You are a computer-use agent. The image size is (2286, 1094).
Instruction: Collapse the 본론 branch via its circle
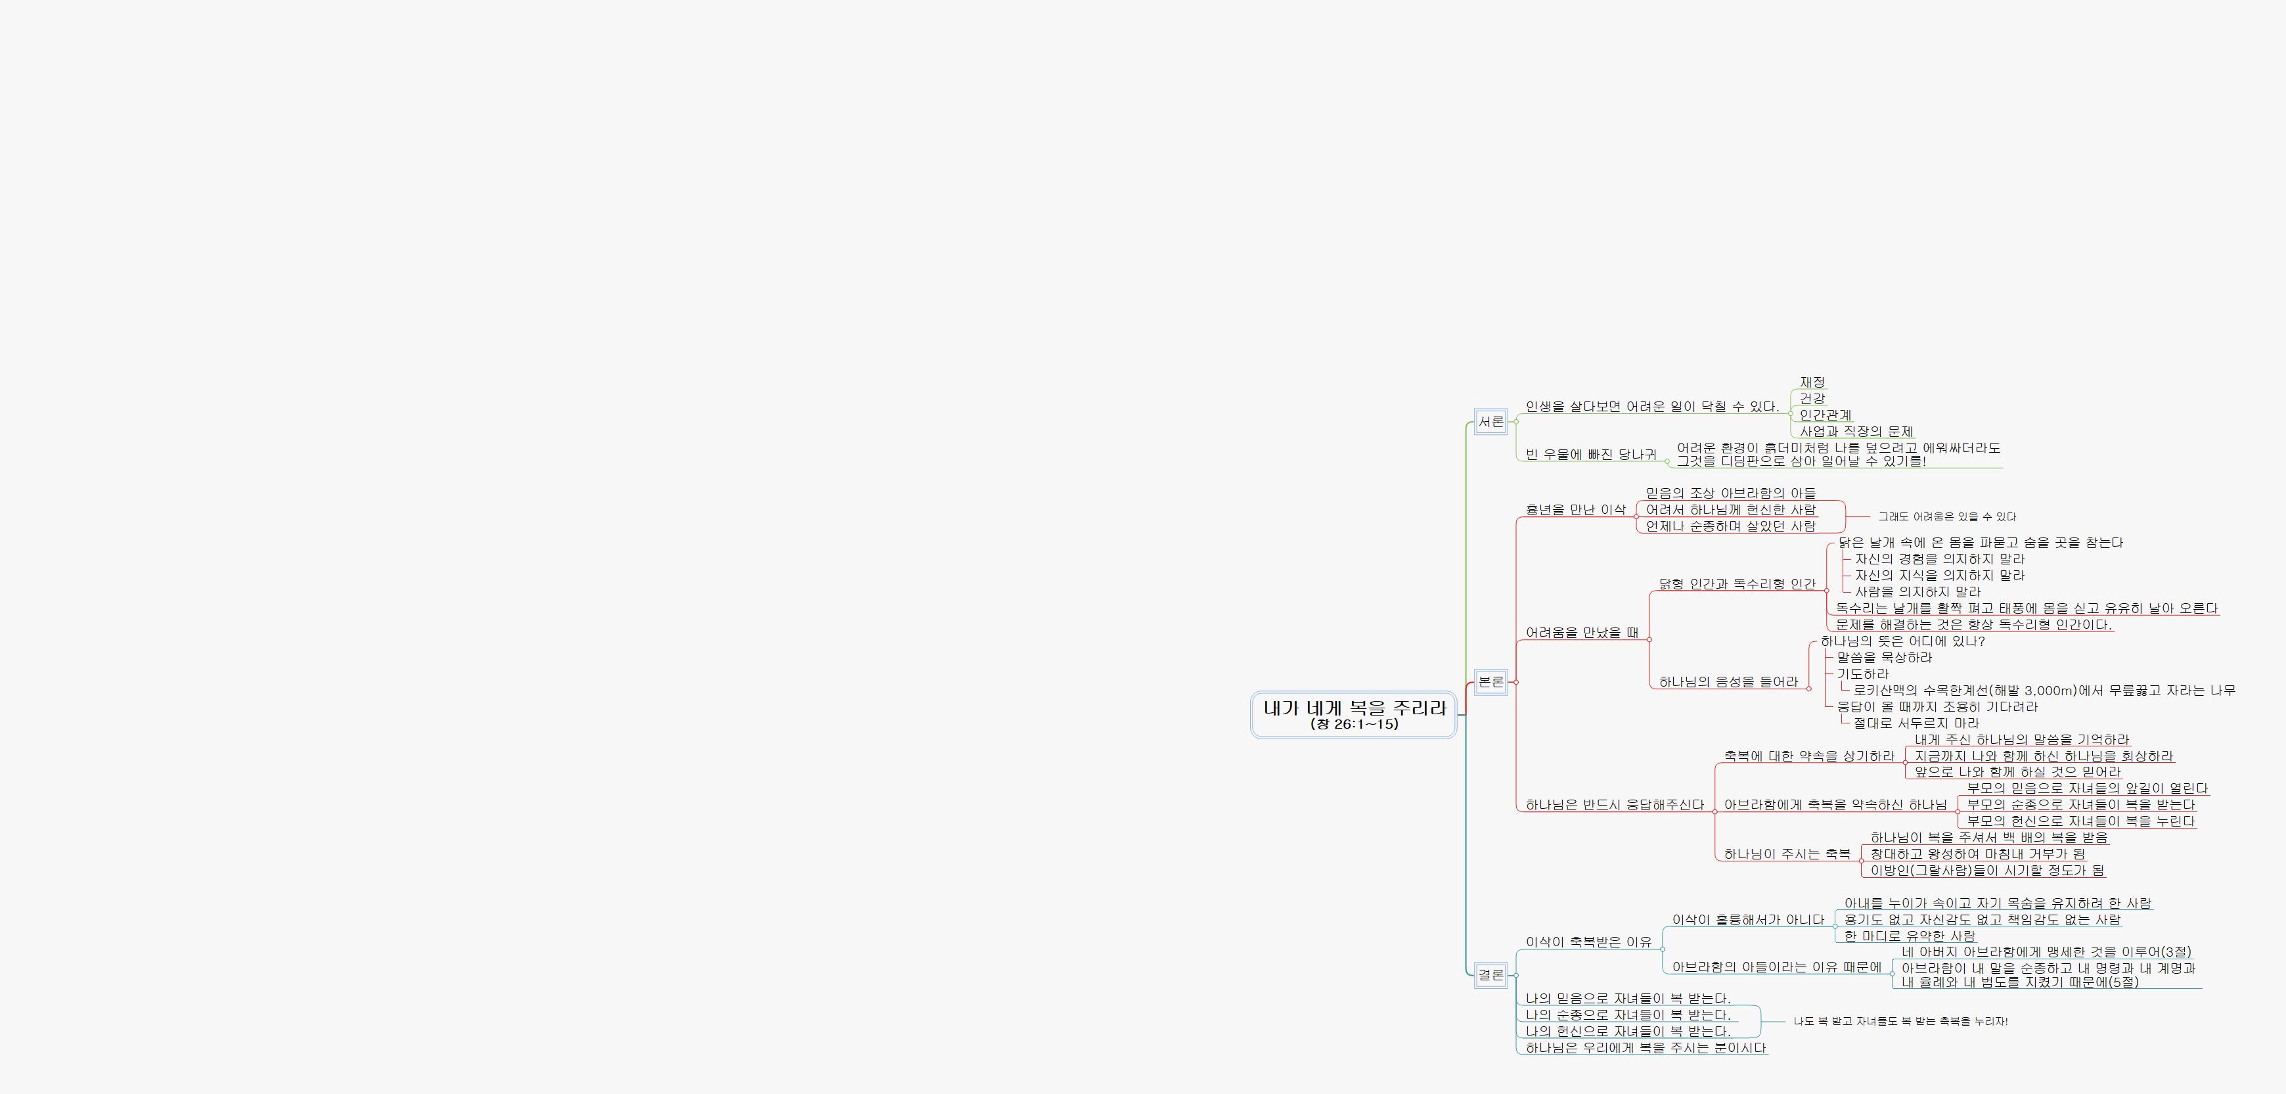click(x=1515, y=682)
